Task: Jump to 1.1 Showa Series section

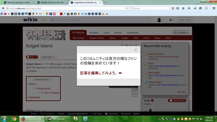Action: pyautogui.click(x=42, y=88)
